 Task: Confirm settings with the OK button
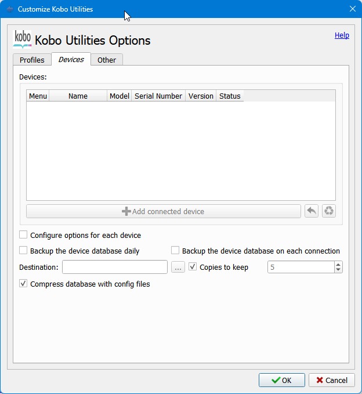pos(282,380)
